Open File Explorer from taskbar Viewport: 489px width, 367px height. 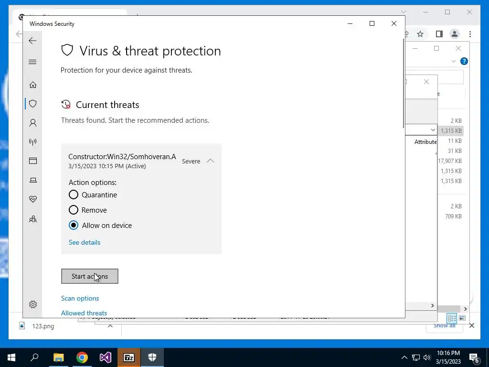(58, 357)
